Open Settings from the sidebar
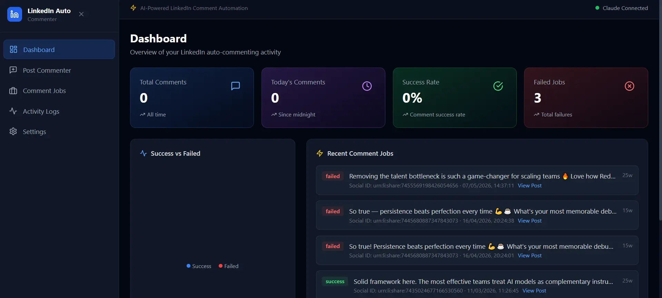The image size is (662, 298). [x=59, y=132]
